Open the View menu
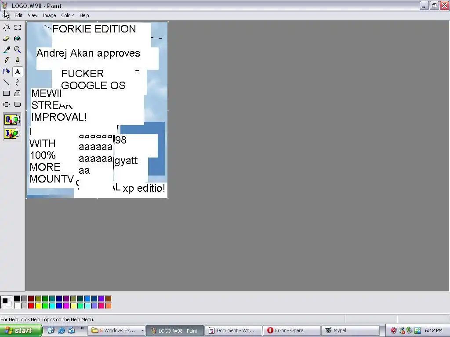This screenshot has width=450, height=337. point(33,15)
